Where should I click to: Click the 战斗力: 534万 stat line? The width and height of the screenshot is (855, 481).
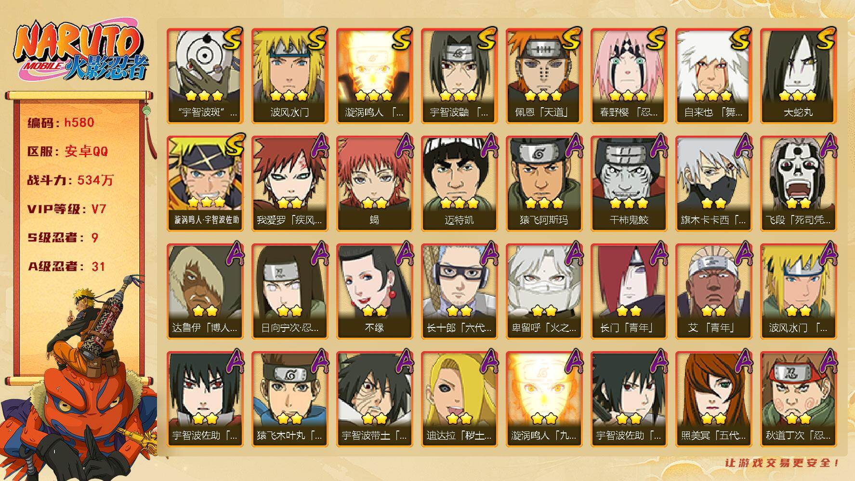point(70,180)
